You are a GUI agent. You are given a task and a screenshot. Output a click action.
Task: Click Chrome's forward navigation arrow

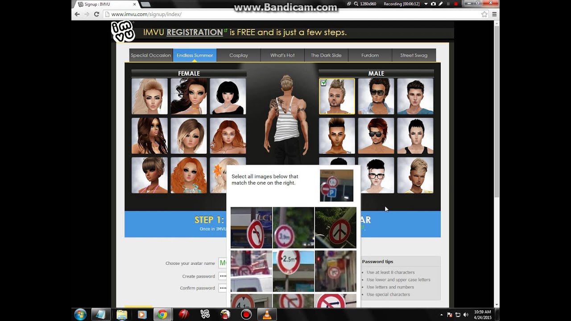tap(87, 14)
